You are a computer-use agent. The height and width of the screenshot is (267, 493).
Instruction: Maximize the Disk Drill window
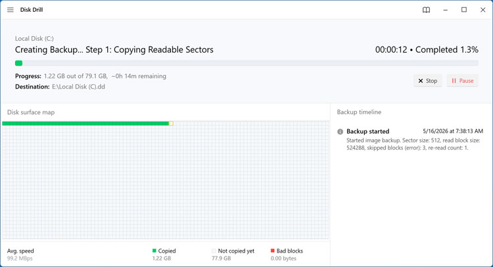coord(464,10)
